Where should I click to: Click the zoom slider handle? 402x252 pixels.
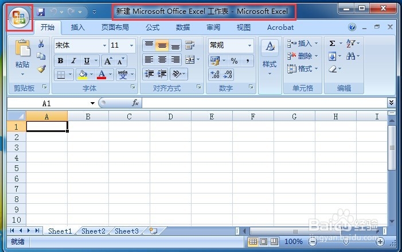click(346, 242)
